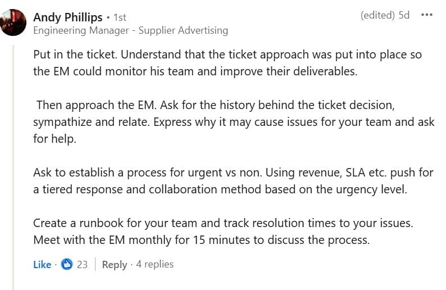Click the paragraph starting 'Put in the ticket'
Screen dimensions: 446x290
click(x=227, y=63)
